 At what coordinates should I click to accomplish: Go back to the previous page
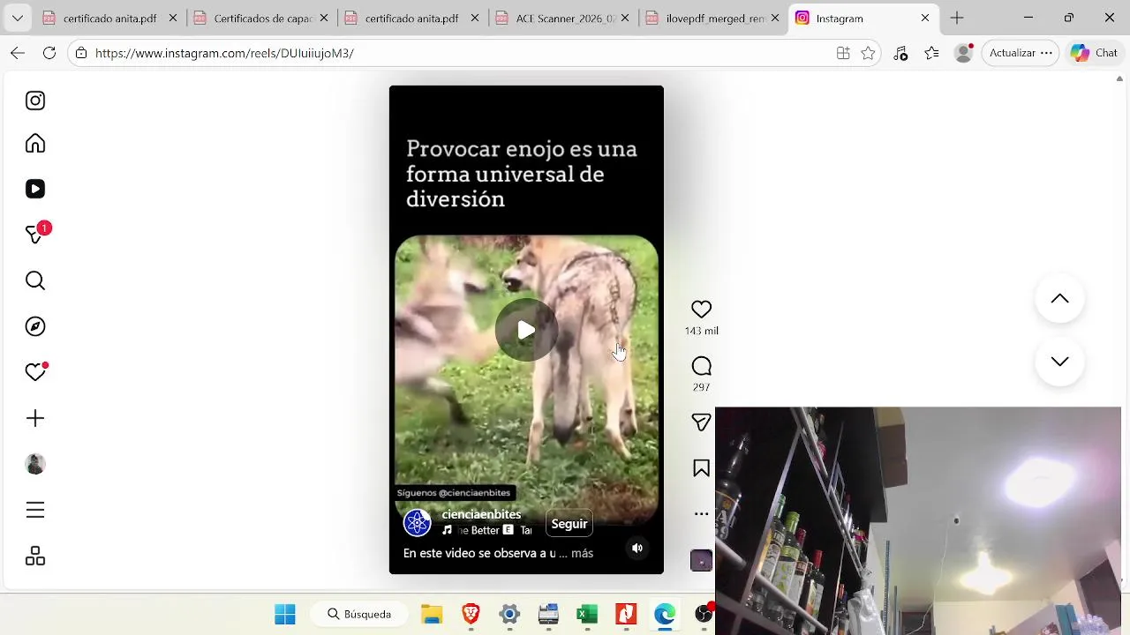click(x=18, y=53)
